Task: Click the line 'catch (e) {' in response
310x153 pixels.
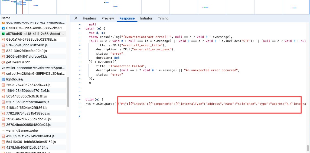Action: [95, 28]
